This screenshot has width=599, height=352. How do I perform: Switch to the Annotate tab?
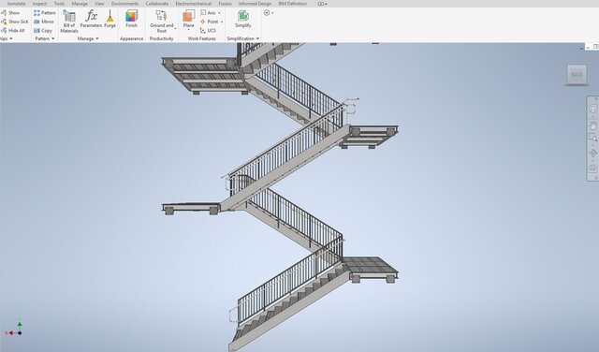click(x=17, y=4)
